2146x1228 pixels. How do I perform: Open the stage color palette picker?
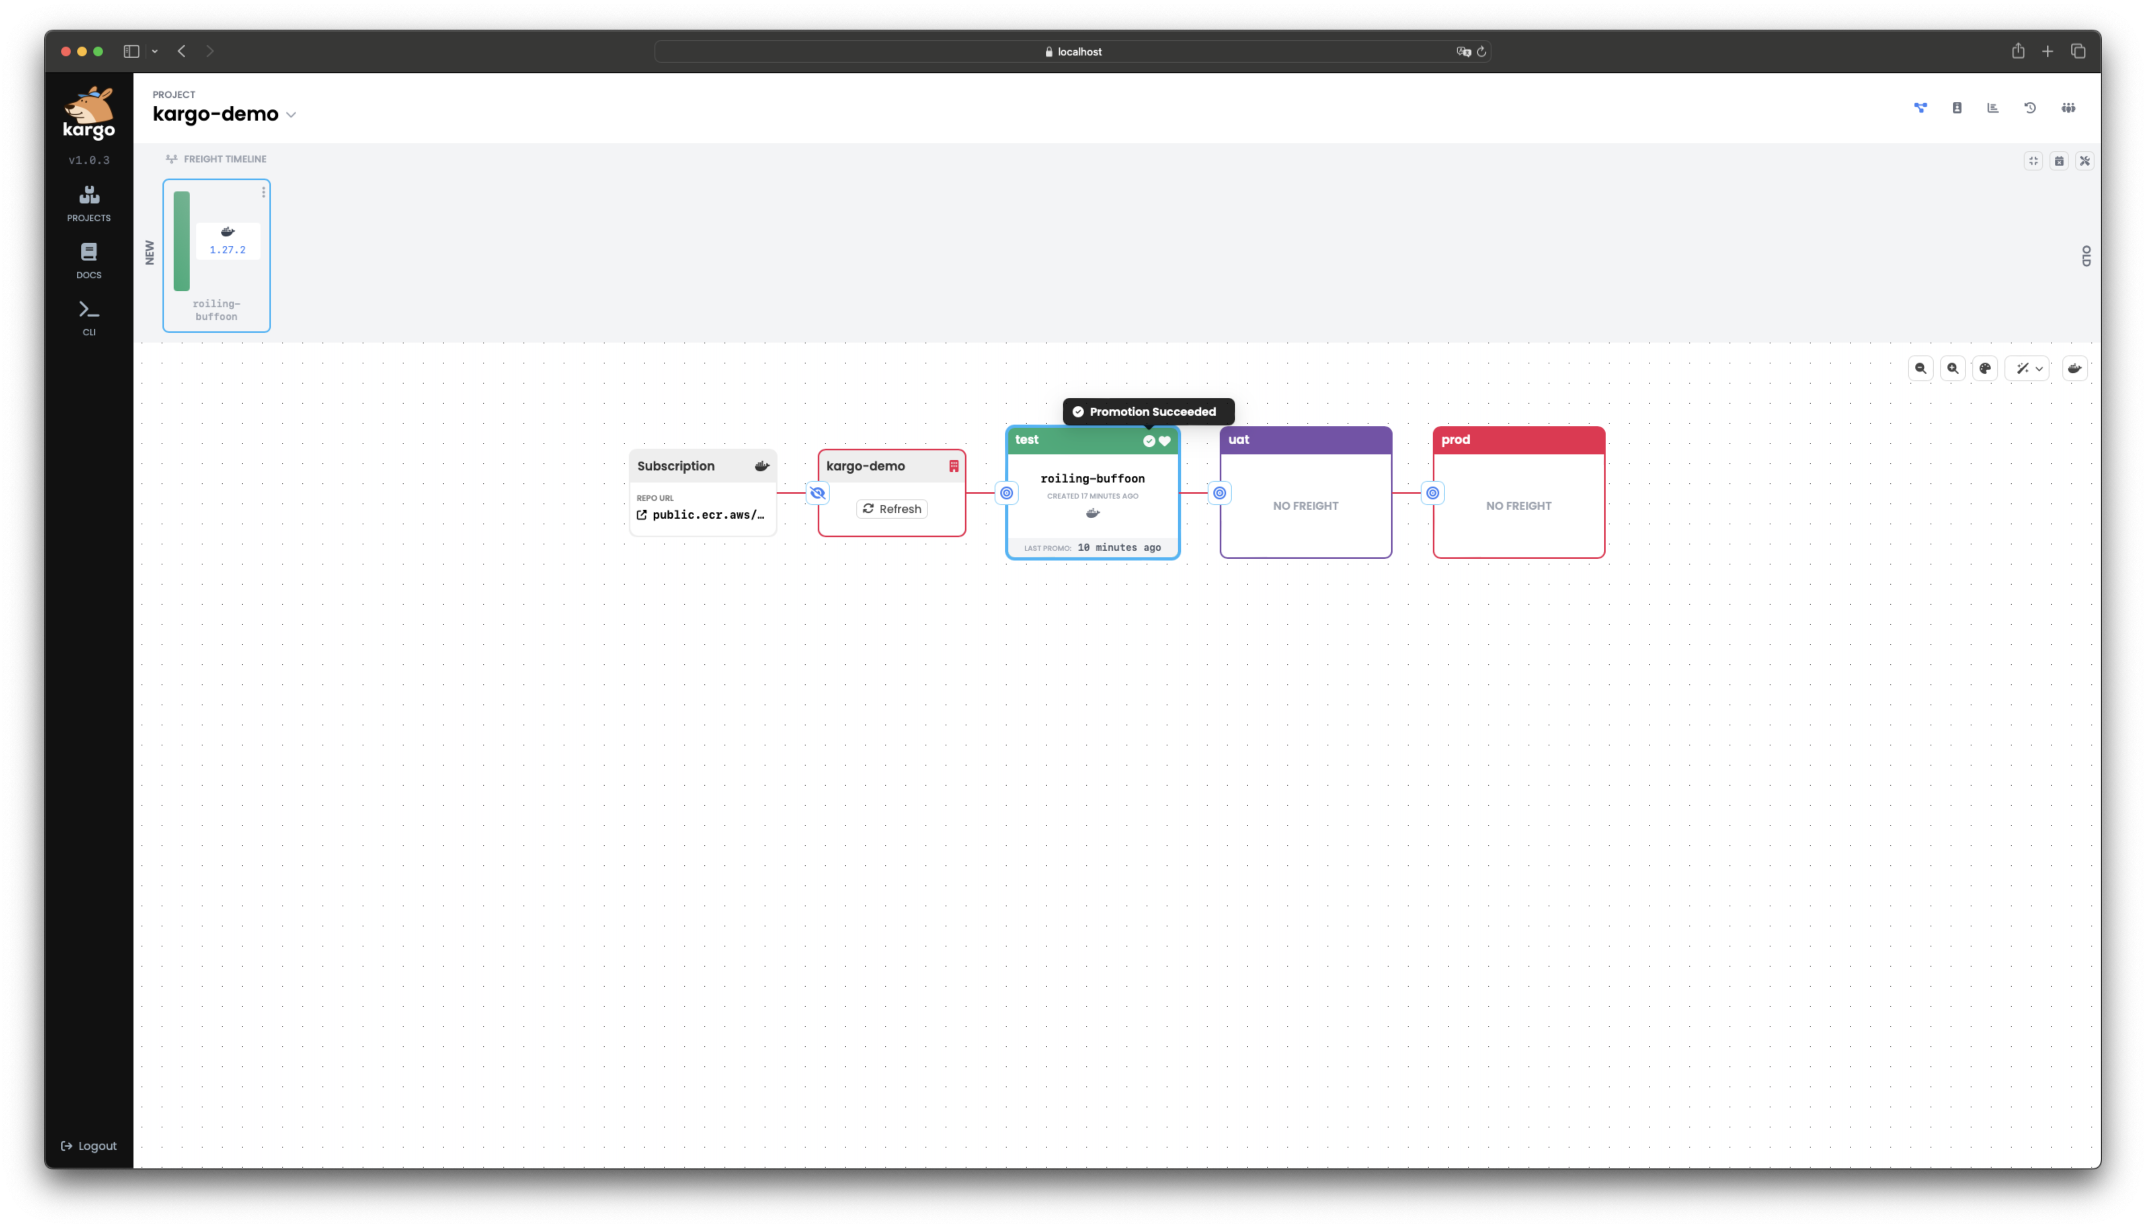pos(1985,369)
